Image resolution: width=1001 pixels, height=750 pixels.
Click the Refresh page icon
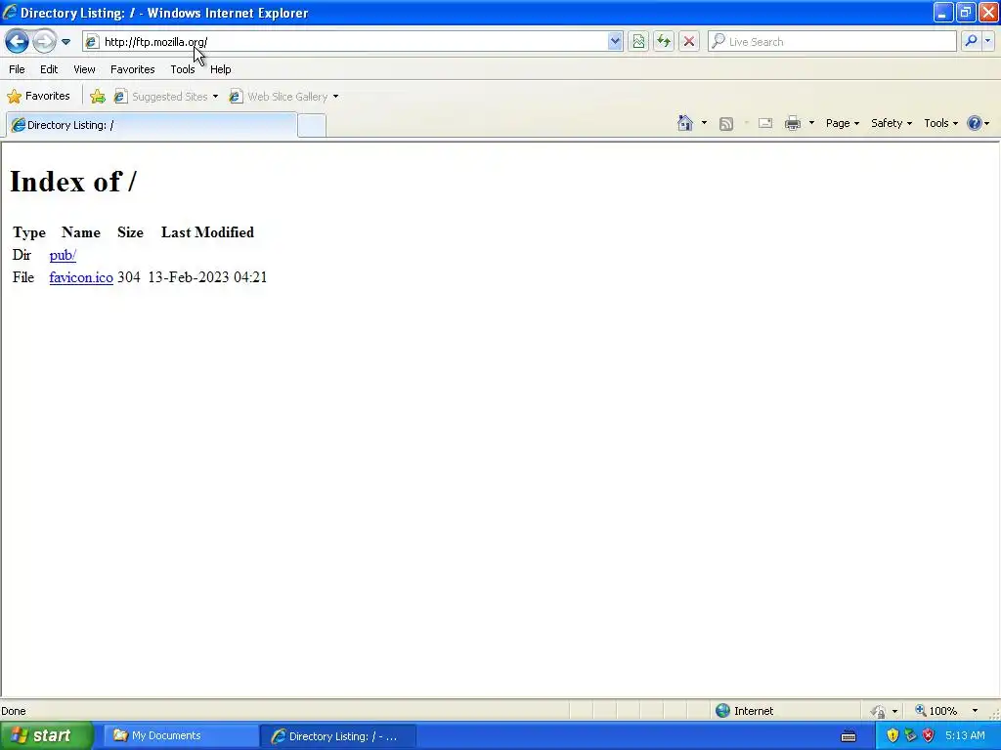pos(664,41)
